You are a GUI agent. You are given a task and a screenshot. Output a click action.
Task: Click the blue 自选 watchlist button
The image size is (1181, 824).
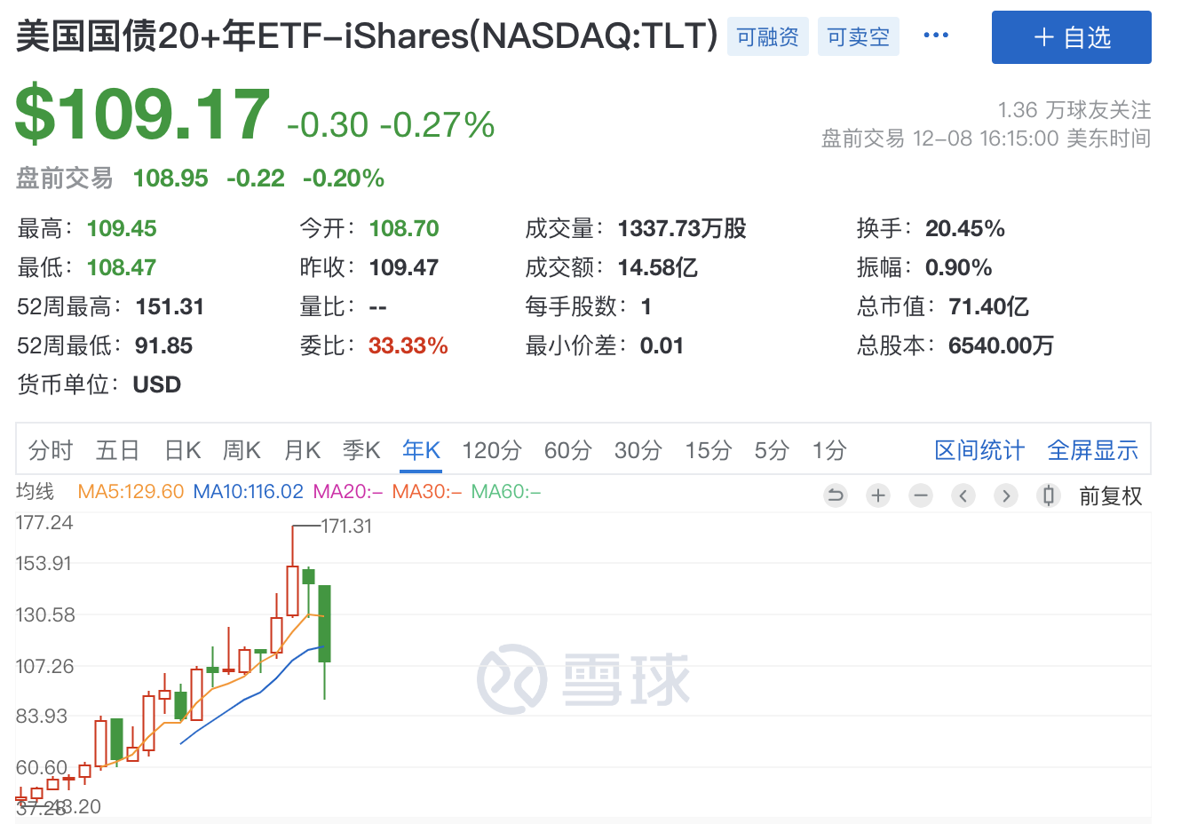1071,37
